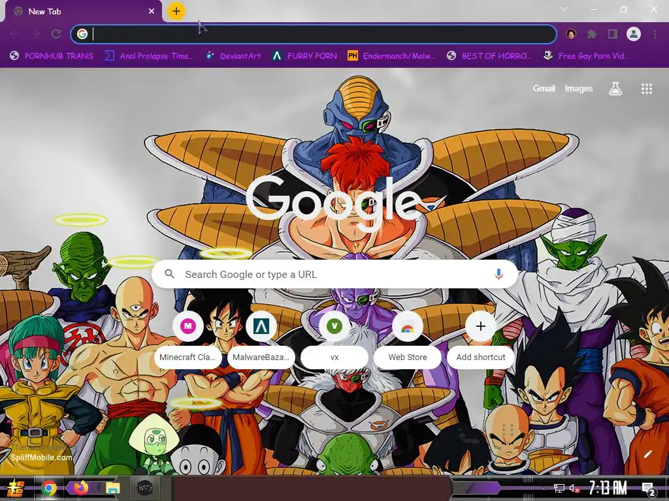Click the pinned extension icon beside the address bar
Viewport: 669px width, 501px height.
tap(571, 34)
